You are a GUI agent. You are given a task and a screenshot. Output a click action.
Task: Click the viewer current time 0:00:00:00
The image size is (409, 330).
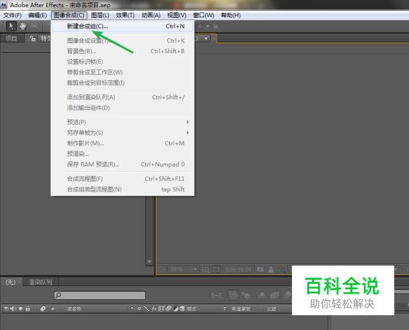click(x=238, y=270)
